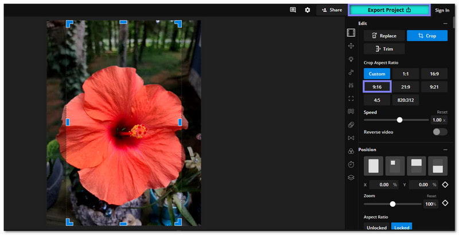Select the film strip edit icon
459x235 pixels.
(x=351, y=32)
